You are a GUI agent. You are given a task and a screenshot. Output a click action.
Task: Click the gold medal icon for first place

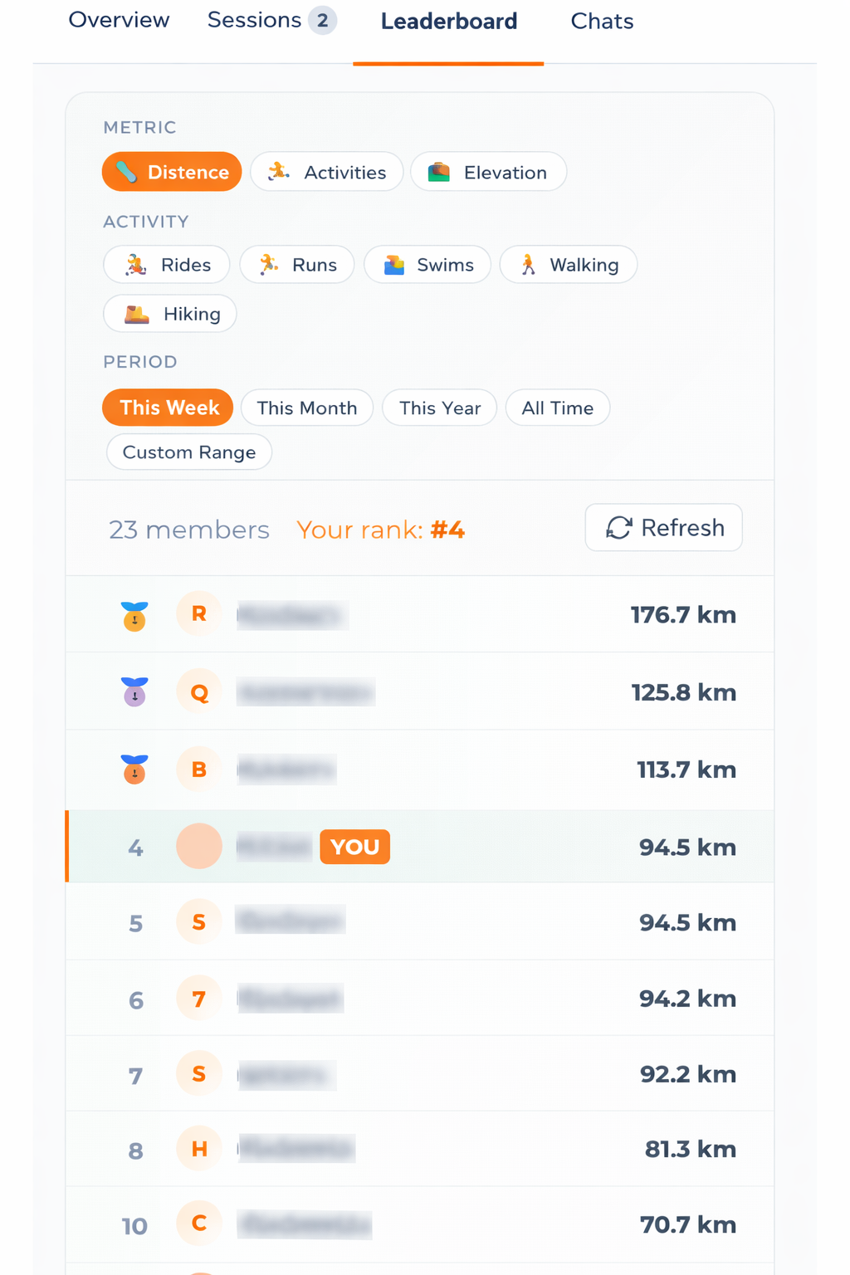coord(134,616)
